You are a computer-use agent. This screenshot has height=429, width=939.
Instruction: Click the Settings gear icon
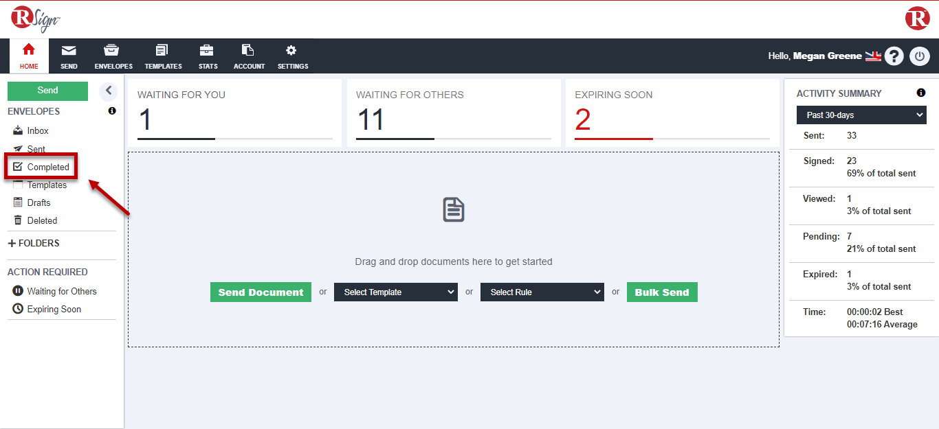point(292,51)
